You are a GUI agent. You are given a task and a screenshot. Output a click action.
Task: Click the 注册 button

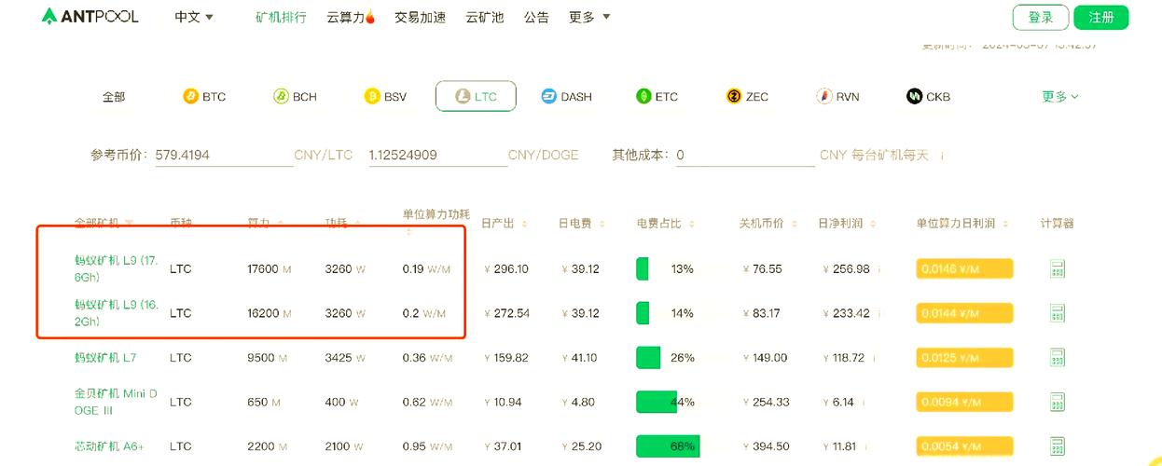click(1100, 18)
